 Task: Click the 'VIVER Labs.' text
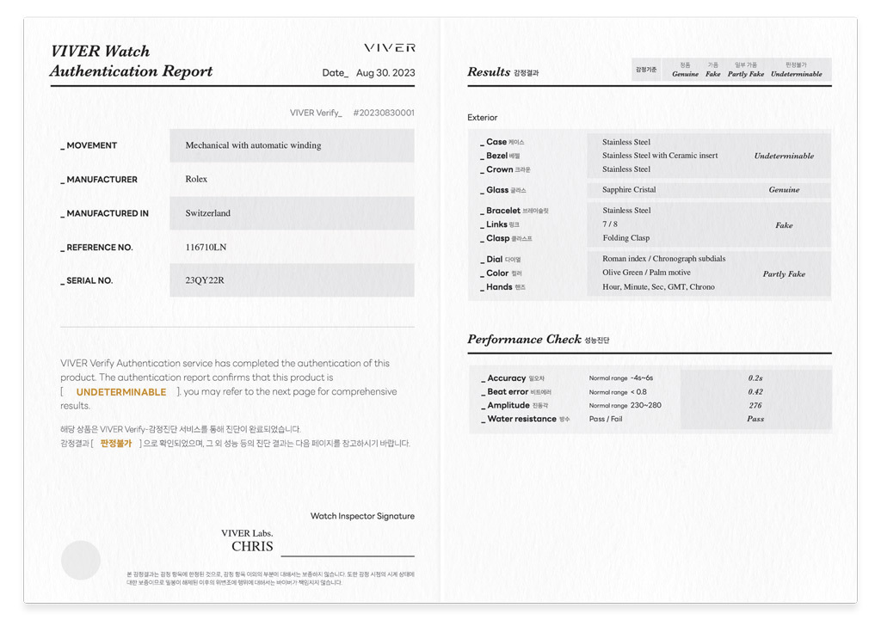[247, 533]
